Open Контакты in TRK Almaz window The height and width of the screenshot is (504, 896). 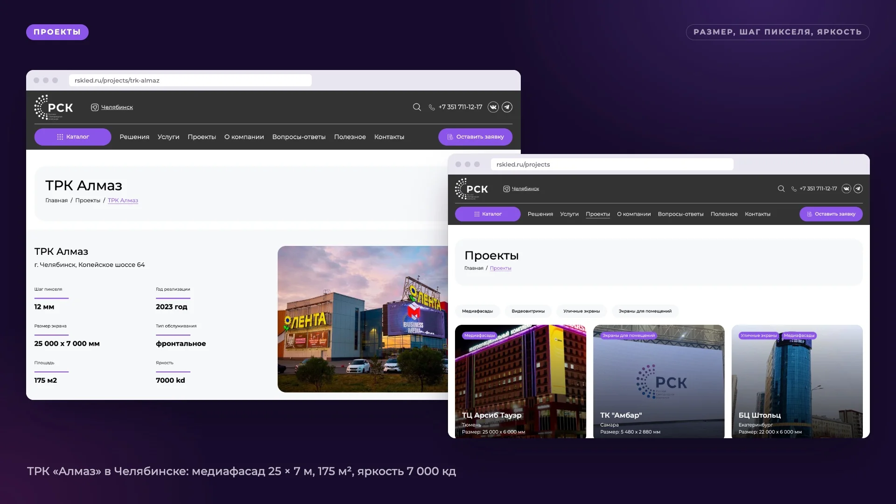[x=389, y=137]
